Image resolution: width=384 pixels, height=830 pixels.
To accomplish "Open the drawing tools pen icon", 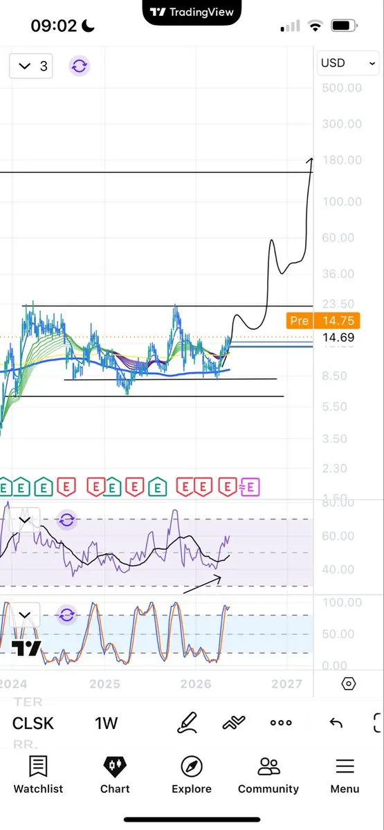I will point(187,723).
